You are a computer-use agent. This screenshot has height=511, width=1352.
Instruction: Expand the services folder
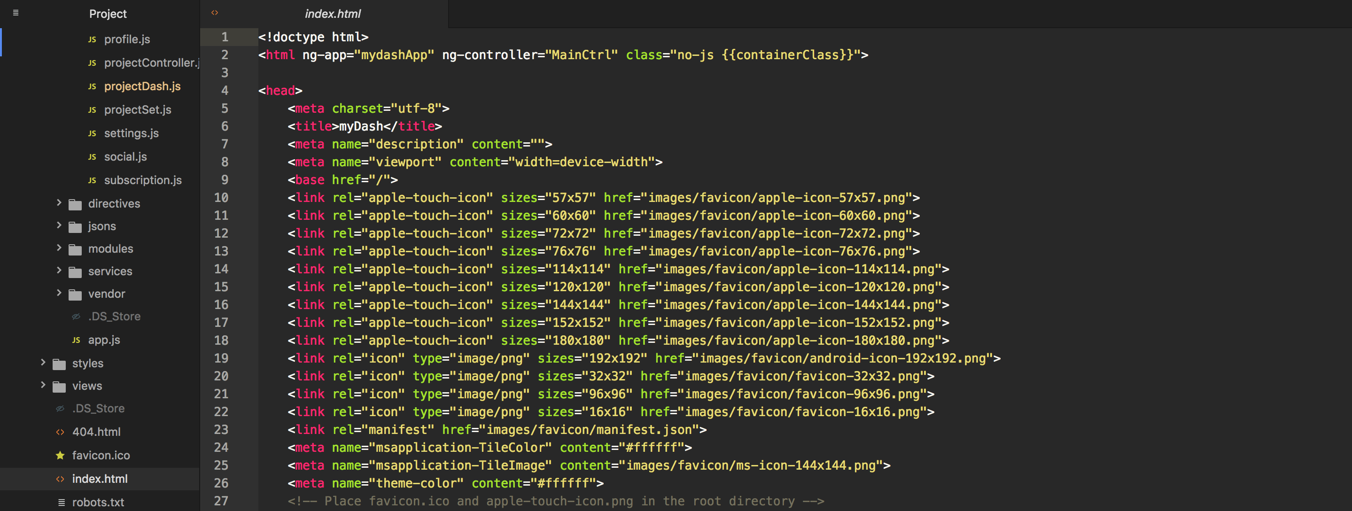59,270
